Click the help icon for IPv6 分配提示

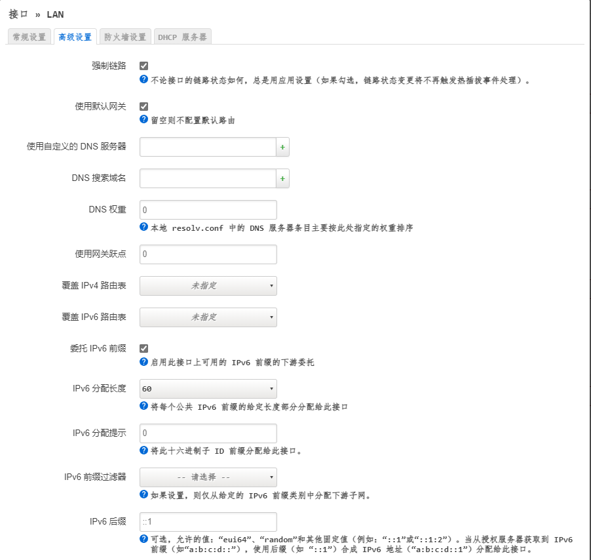pyautogui.click(x=143, y=450)
